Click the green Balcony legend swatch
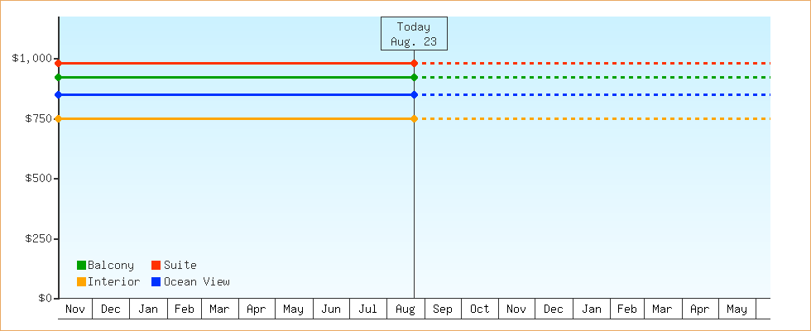Image resolution: width=811 pixels, height=331 pixels. tap(81, 266)
